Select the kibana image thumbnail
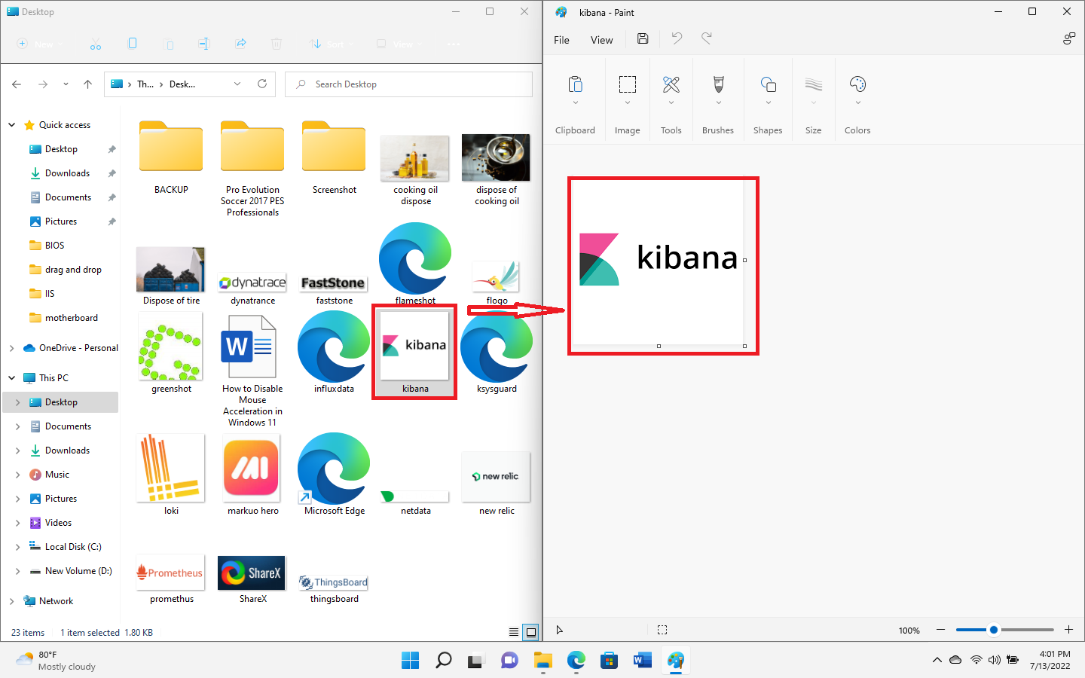This screenshot has height=678, width=1085. point(415,345)
